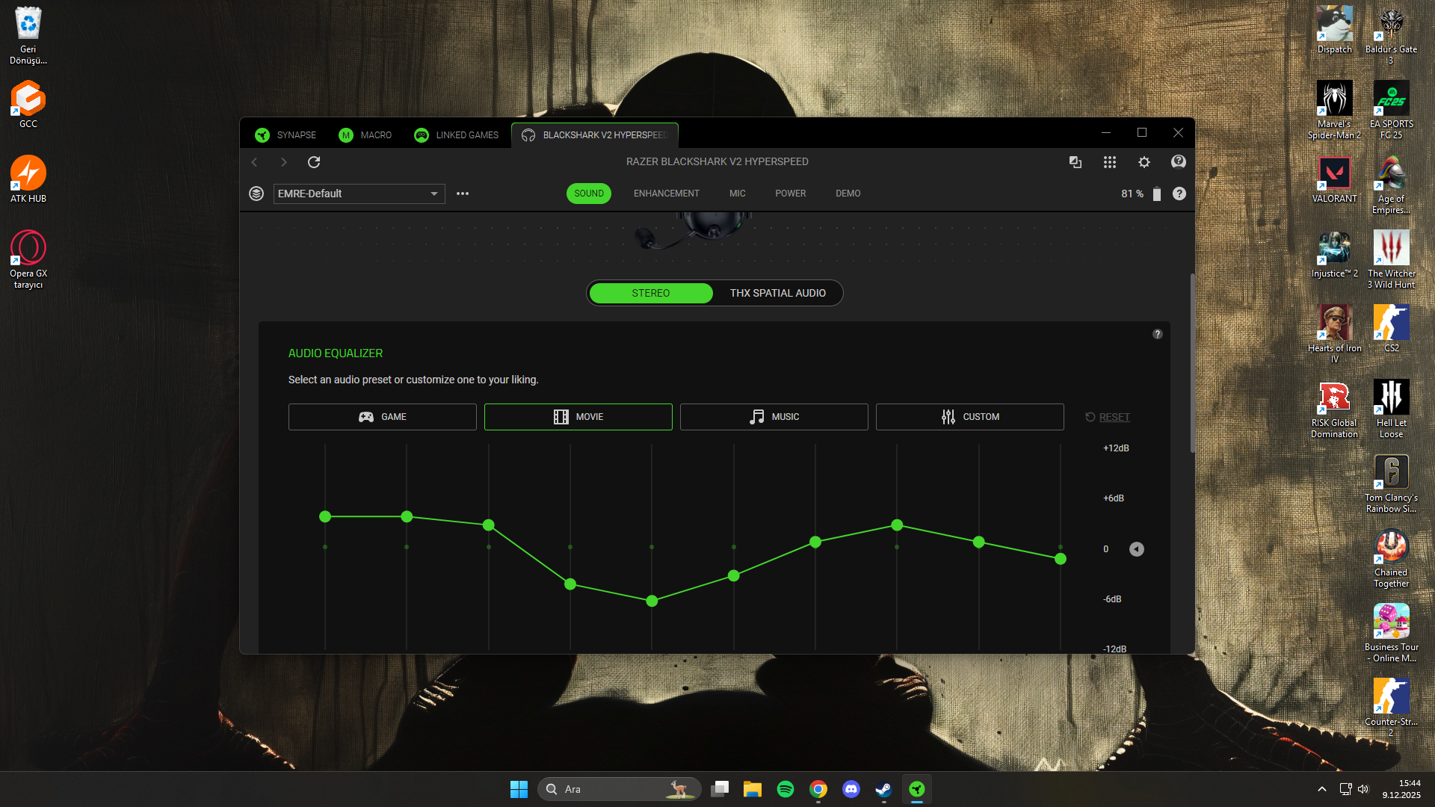Click the refresh icon

tap(314, 162)
